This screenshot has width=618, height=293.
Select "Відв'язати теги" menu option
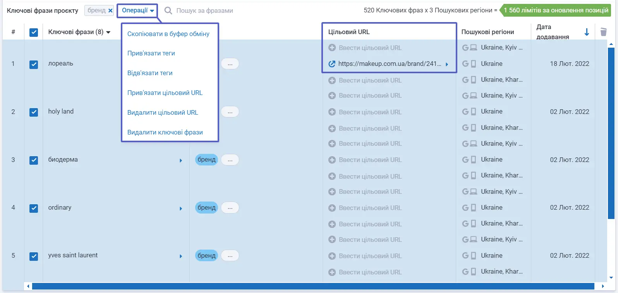click(x=150, y=73)
